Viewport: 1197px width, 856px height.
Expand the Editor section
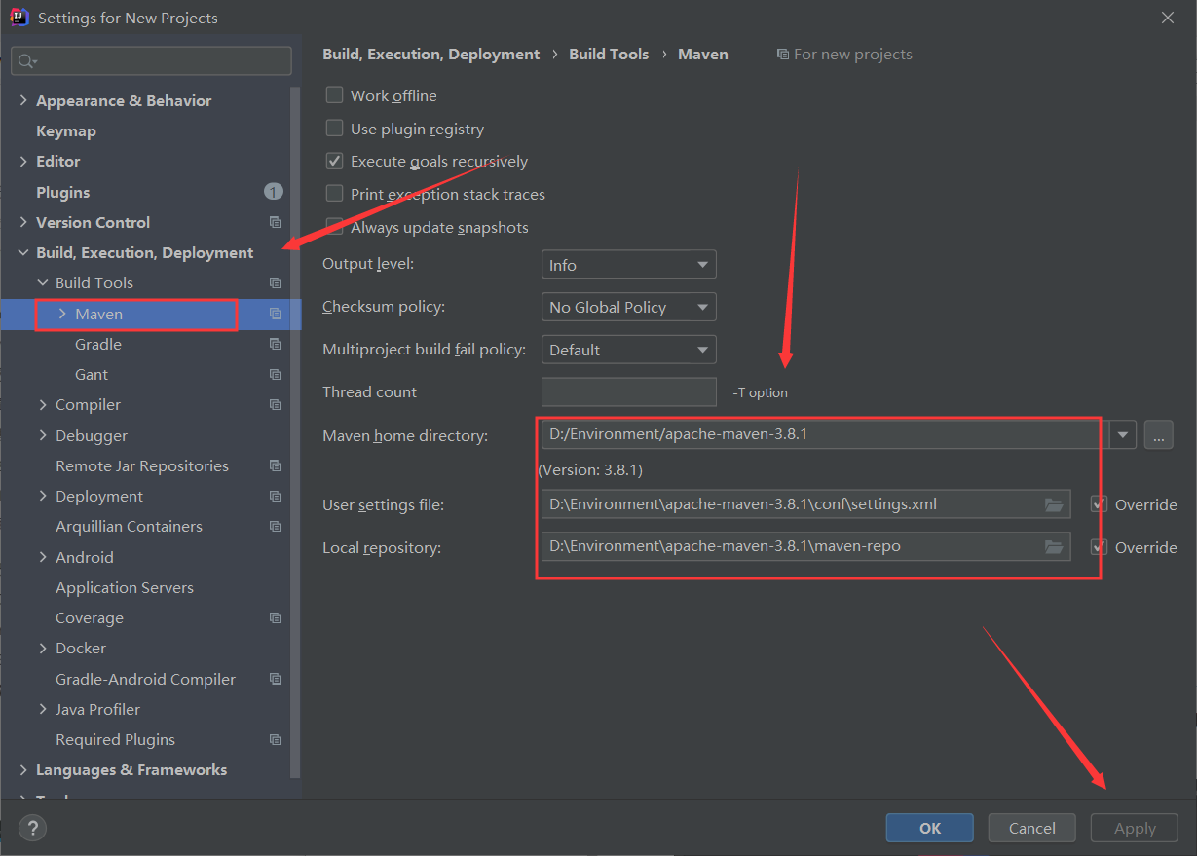[x=23, y=161]
